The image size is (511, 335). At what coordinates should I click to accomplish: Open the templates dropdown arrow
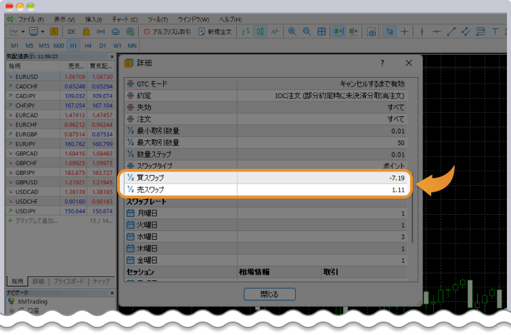click(x=43, y=32)
